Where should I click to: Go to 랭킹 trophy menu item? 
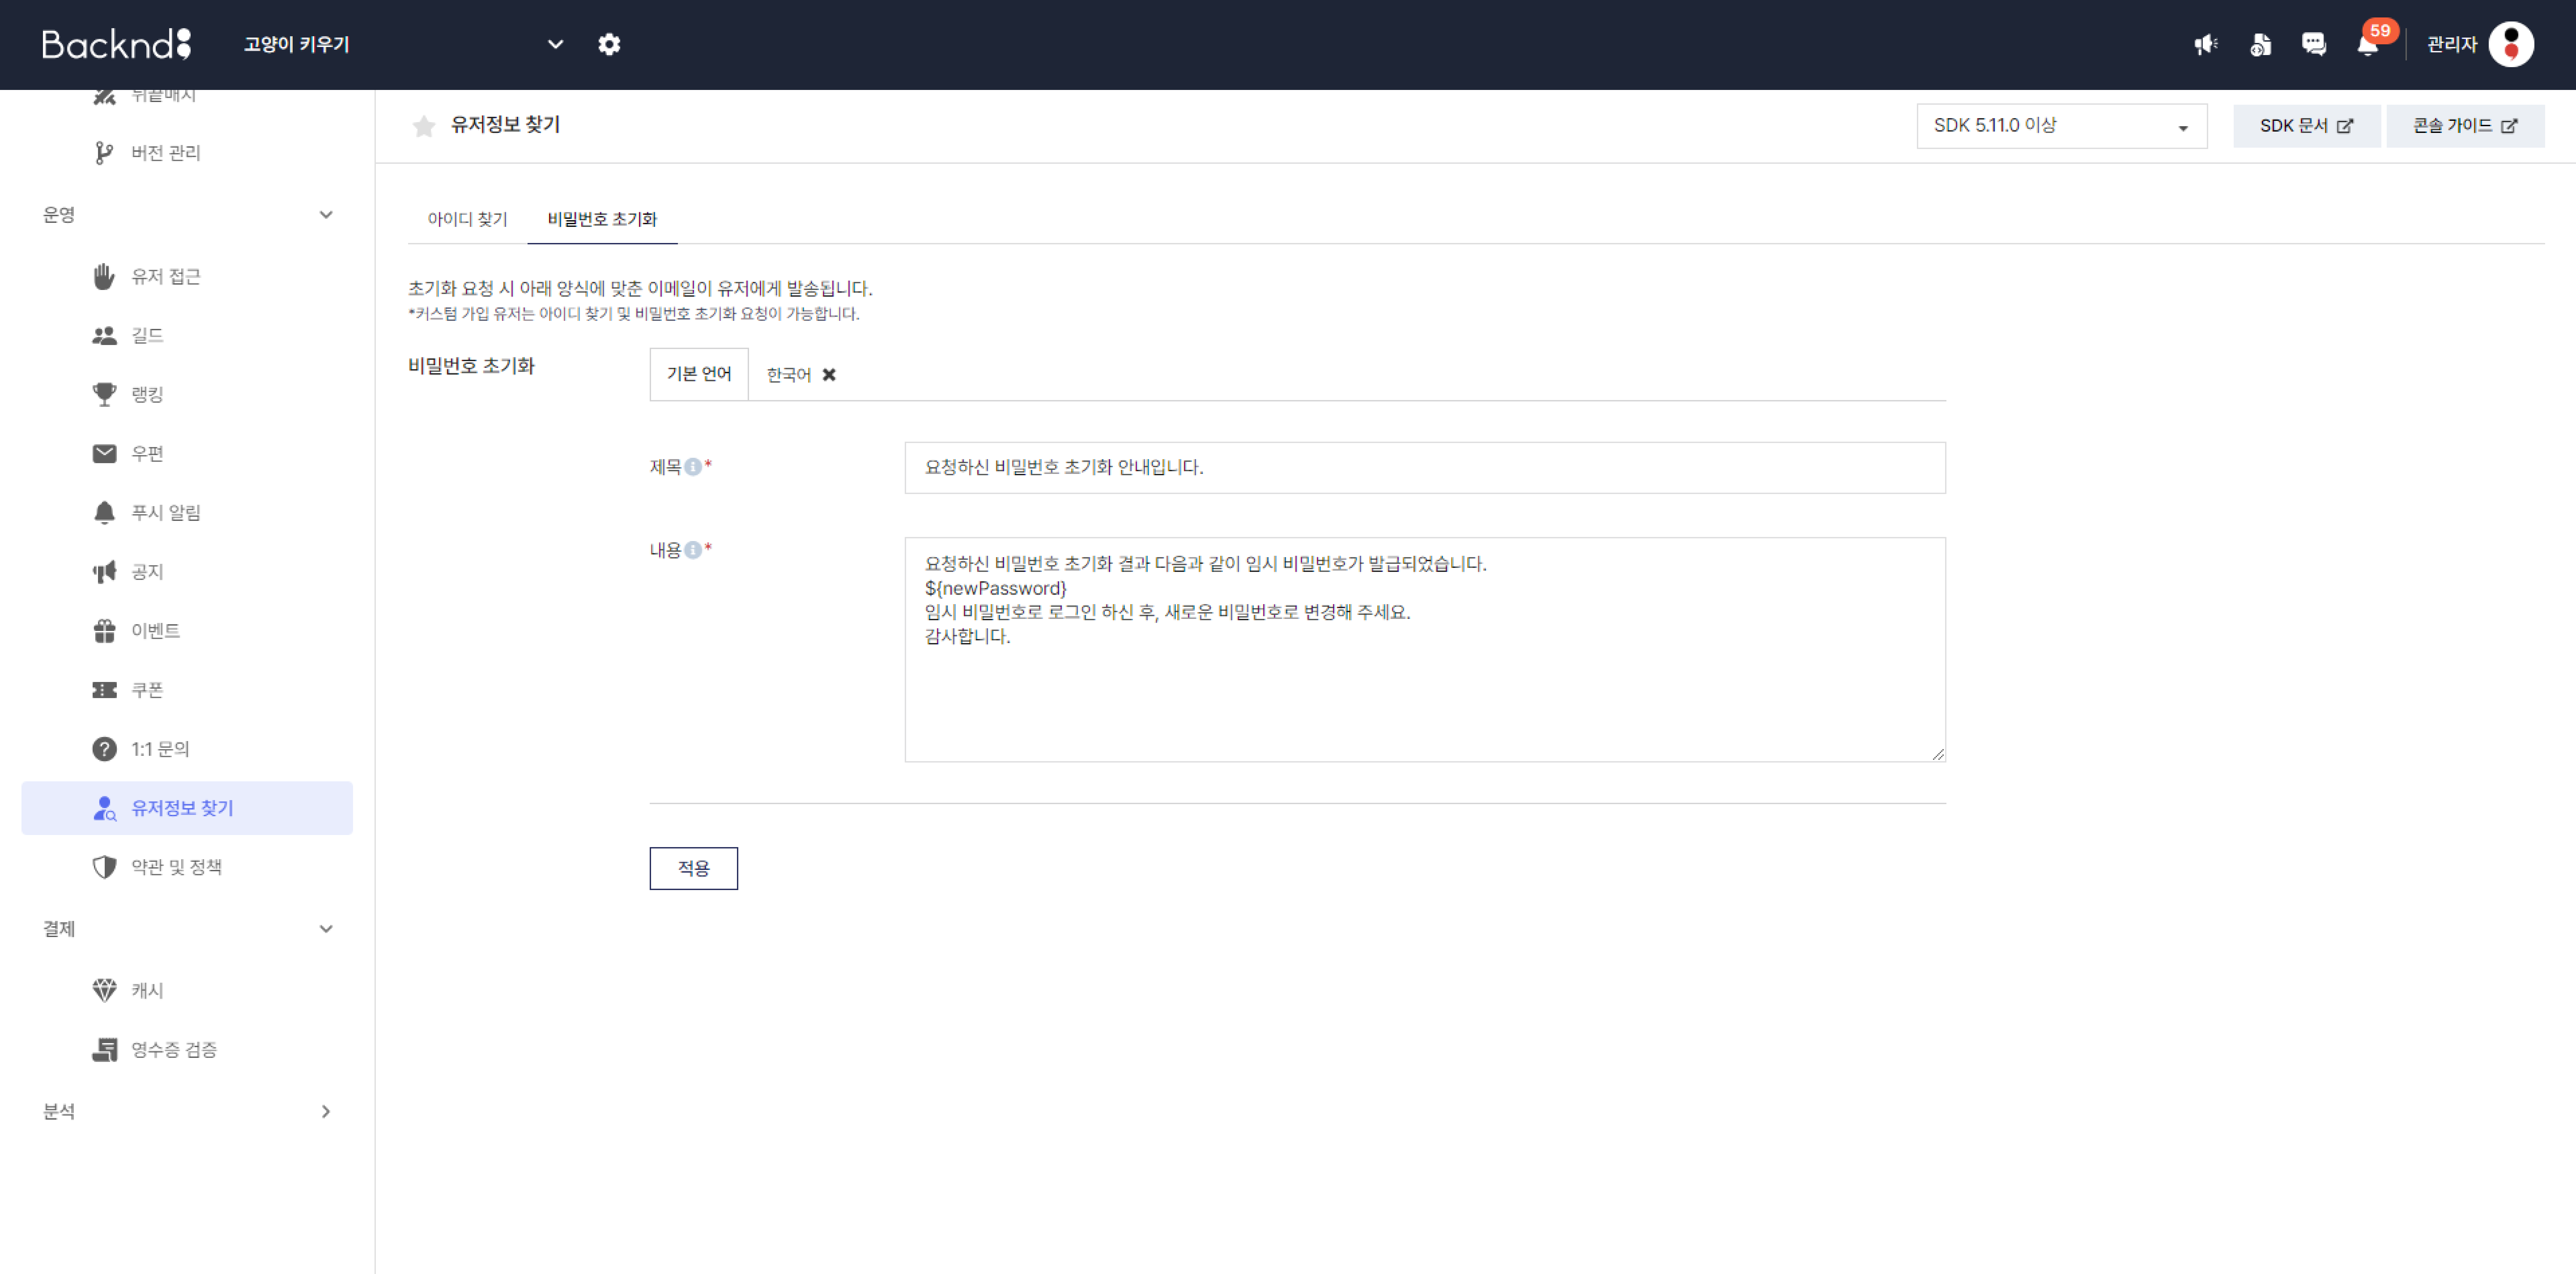click(147, 394)
